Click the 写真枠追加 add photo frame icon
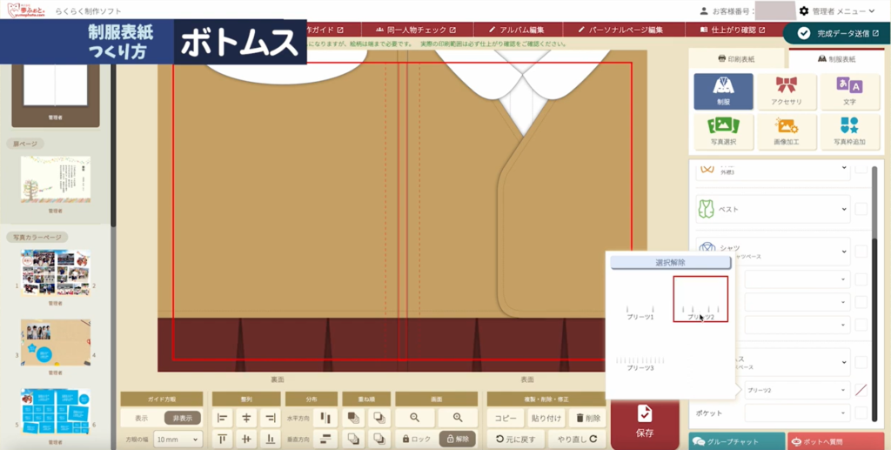The width and height of the screenshot is (891, 450). click(x=849, y=131)
